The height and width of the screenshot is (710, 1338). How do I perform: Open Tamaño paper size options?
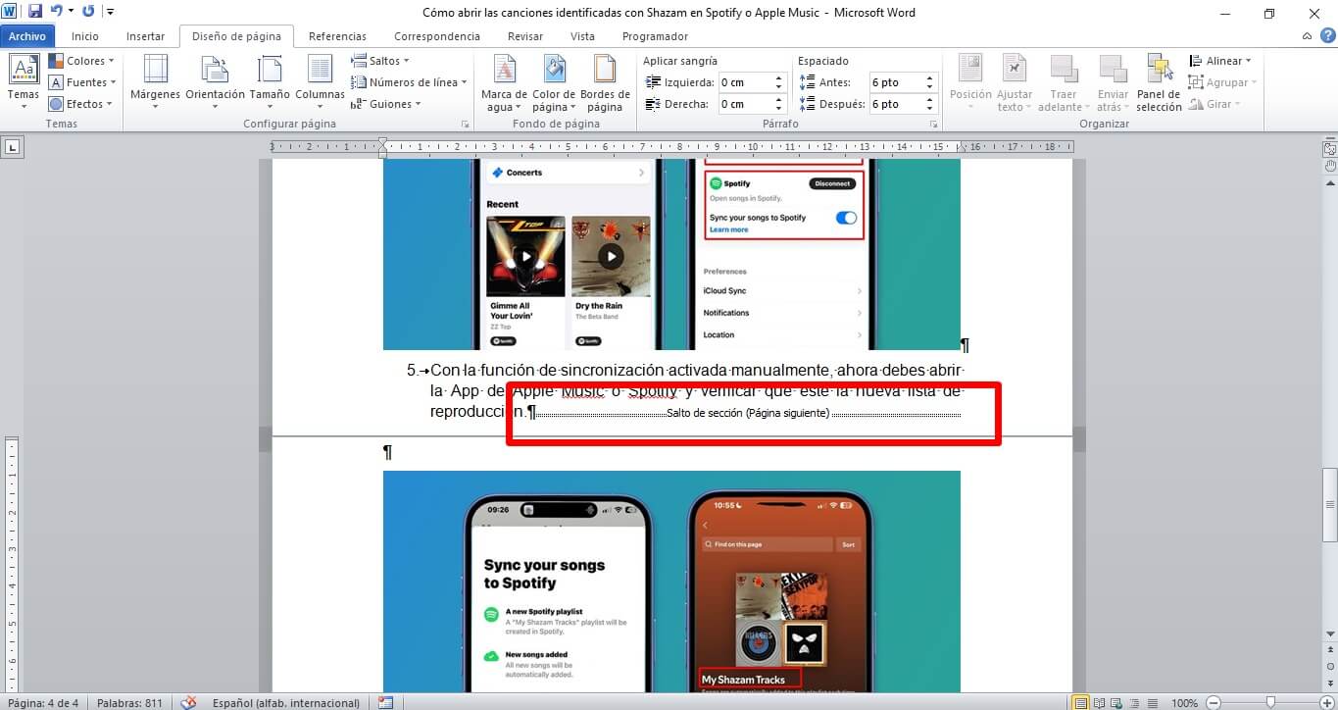pyautogui.click(x=270, y=82)
